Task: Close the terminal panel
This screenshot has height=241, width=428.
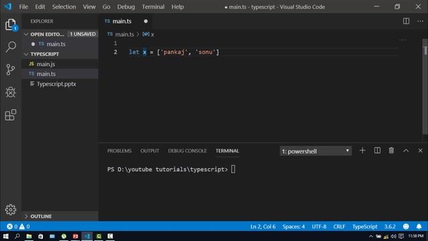Action: click(421, 151)
